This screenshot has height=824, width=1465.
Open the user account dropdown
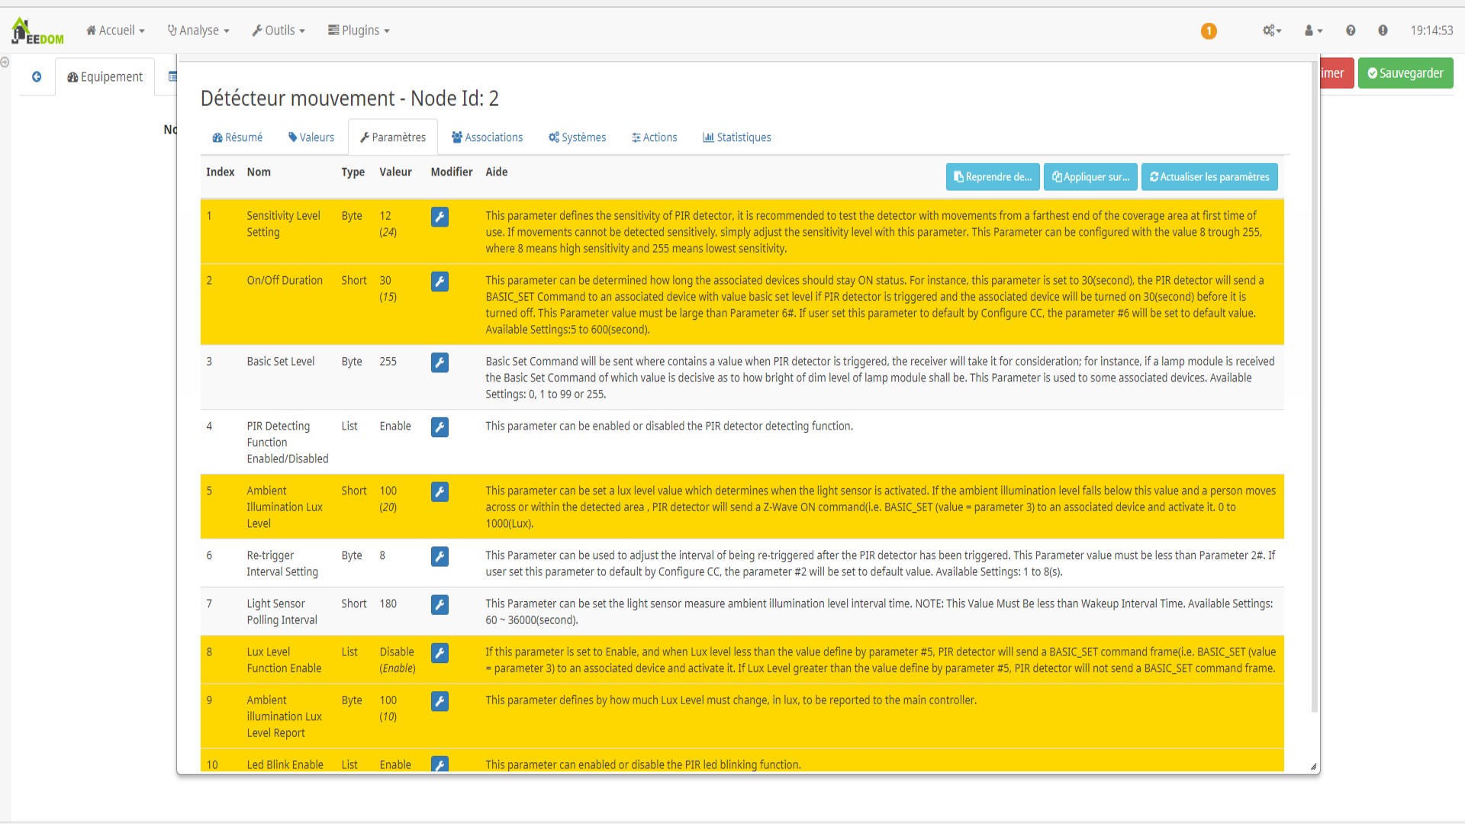point(1313,31)
